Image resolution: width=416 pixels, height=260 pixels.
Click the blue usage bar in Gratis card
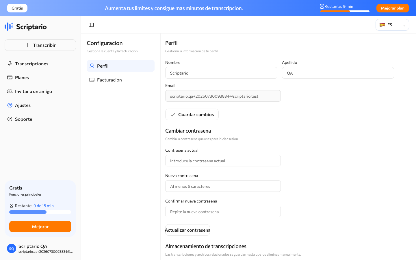pos(40,212)
